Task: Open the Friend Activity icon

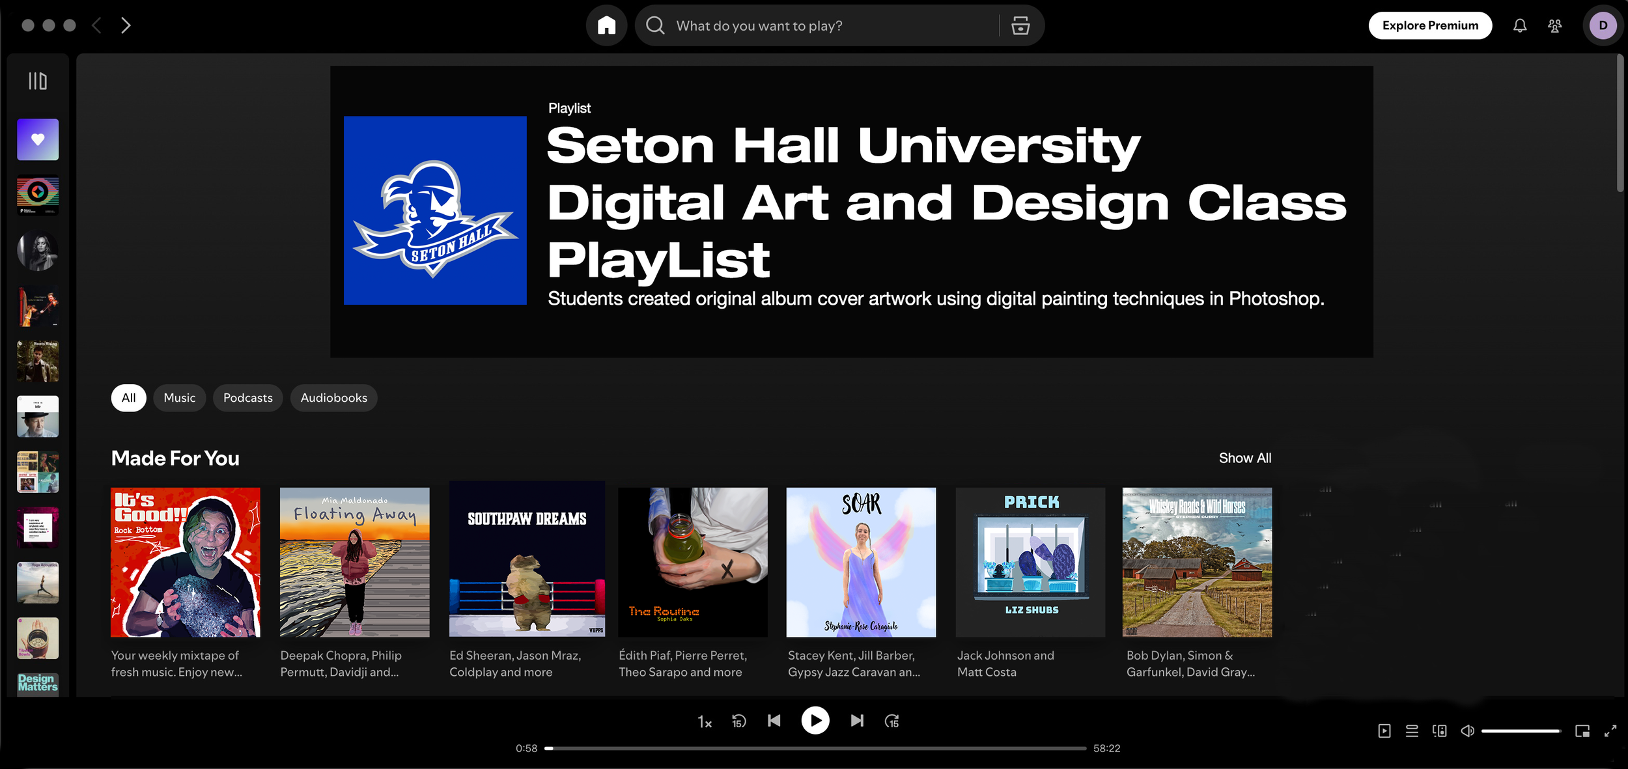Action: click(x=1554, y=25)
